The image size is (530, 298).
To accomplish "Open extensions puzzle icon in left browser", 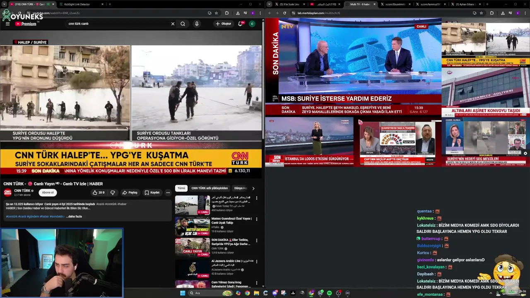I will coord(226,13).
